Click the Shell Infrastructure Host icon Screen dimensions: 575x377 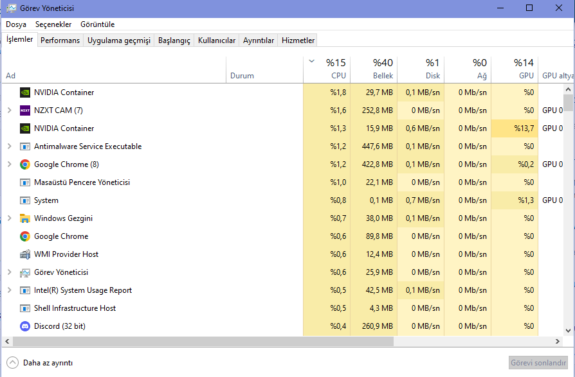pos(25,308)
